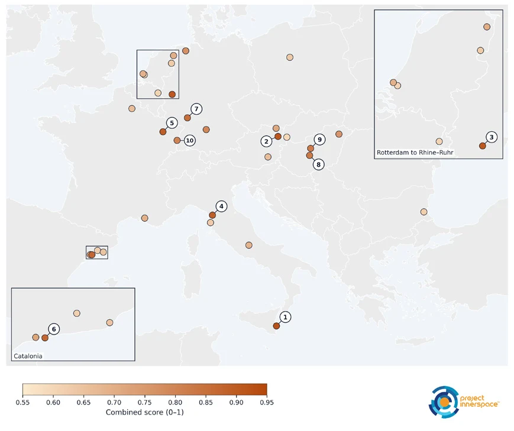Click the Project InnerSpace logo
Screen dimensions: 514x431
coord(464,402)
